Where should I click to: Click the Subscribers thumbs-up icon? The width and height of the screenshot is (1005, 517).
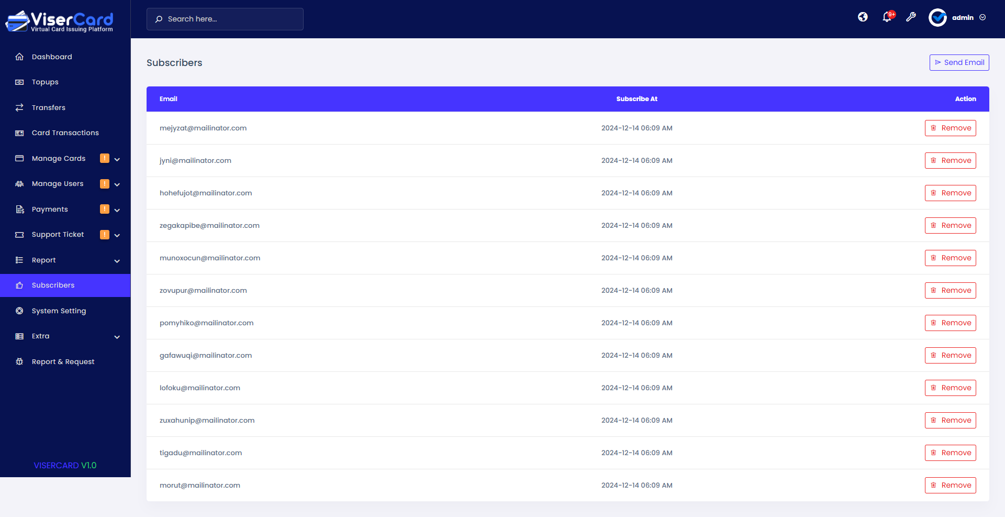click(19, 285)
